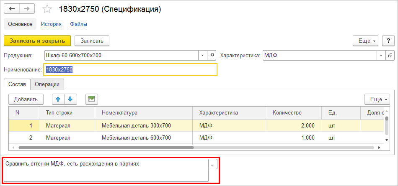The image size is (398, 186).
Task: Select cell Мебельная деталь 600x700
Action: coord(144,138)
